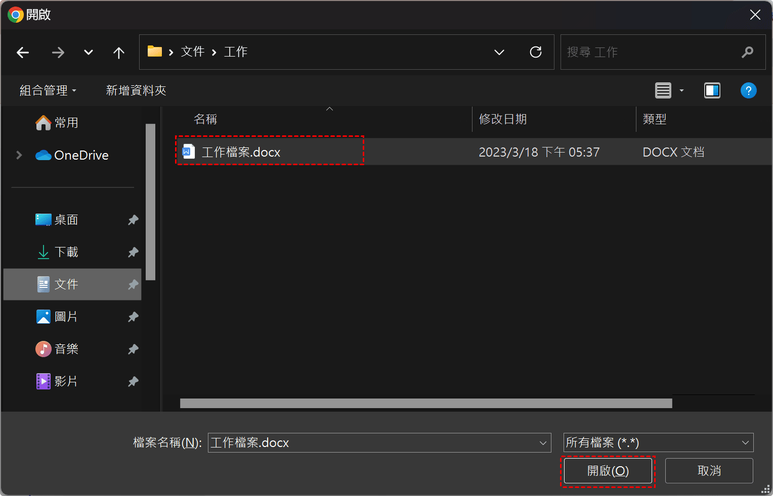Viewport: 773px width, 496px height.
Task: Click the horizontal scrollbar of file list
Action: [x=426, y=403]
